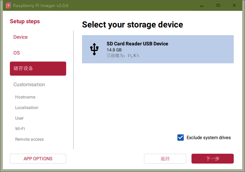The image size is (245, 172).
Task: Minimize the Raspberry Pi Imager window
Action: pyautogui.click(x=201, y=6)
